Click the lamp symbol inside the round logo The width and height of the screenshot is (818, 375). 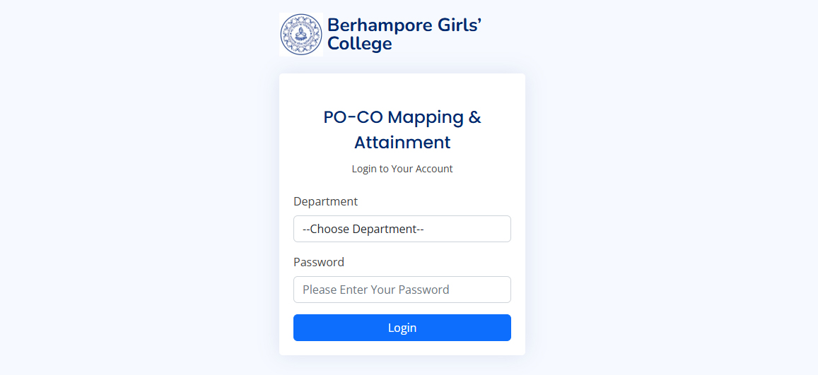pyautogui.click(x=301, y=35)
